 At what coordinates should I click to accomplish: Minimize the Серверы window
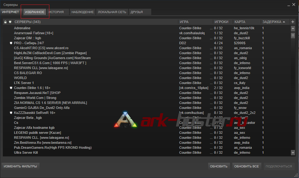click(x=289, y=5)
